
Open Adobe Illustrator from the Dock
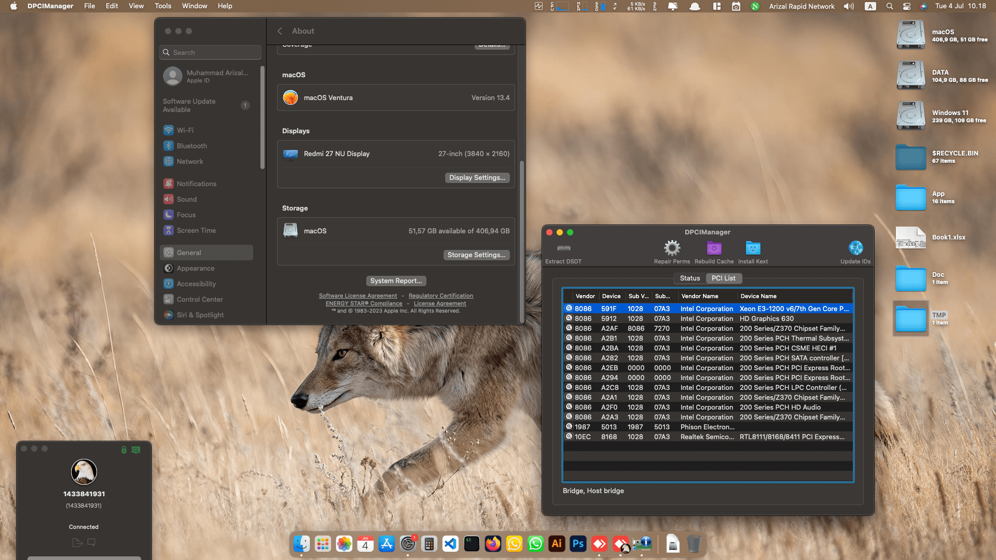[x=557, y=543]
